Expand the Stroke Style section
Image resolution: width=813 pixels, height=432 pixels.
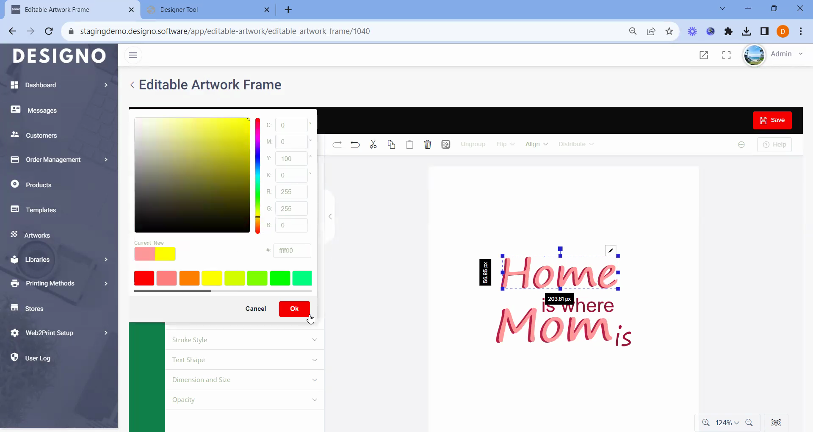(244, 340)
